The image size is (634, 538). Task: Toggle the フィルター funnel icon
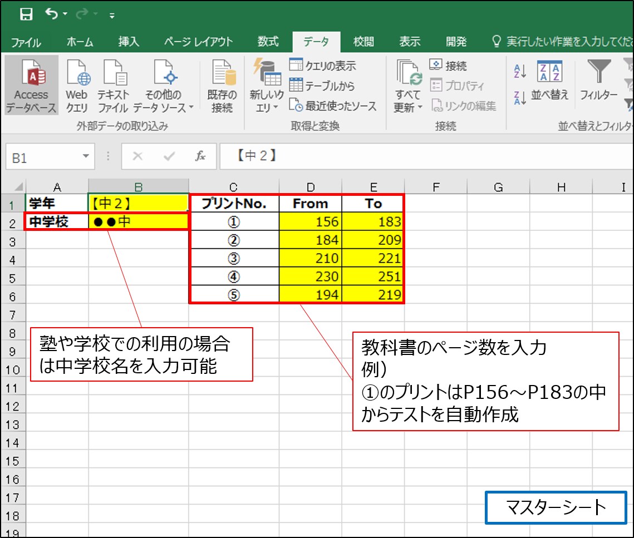point(599,80)
